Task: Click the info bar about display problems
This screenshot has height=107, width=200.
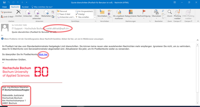Action: coord(52,39)
